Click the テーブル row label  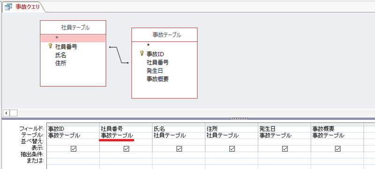click(32, 135)
